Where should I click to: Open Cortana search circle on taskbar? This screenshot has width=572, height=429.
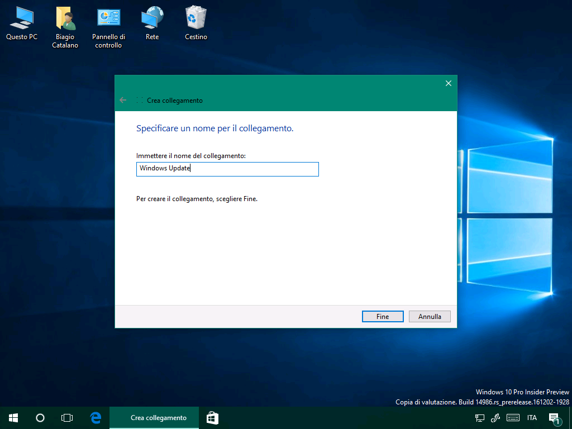tap(40, 418)
